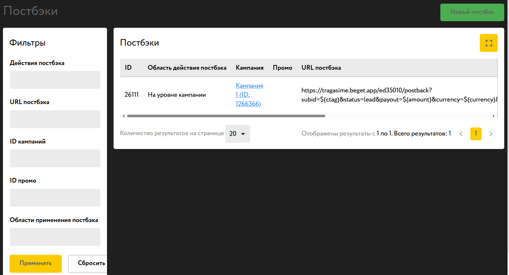Click Область действия постбэка column header
Screen dimensions: 509x275
[187, 68]
